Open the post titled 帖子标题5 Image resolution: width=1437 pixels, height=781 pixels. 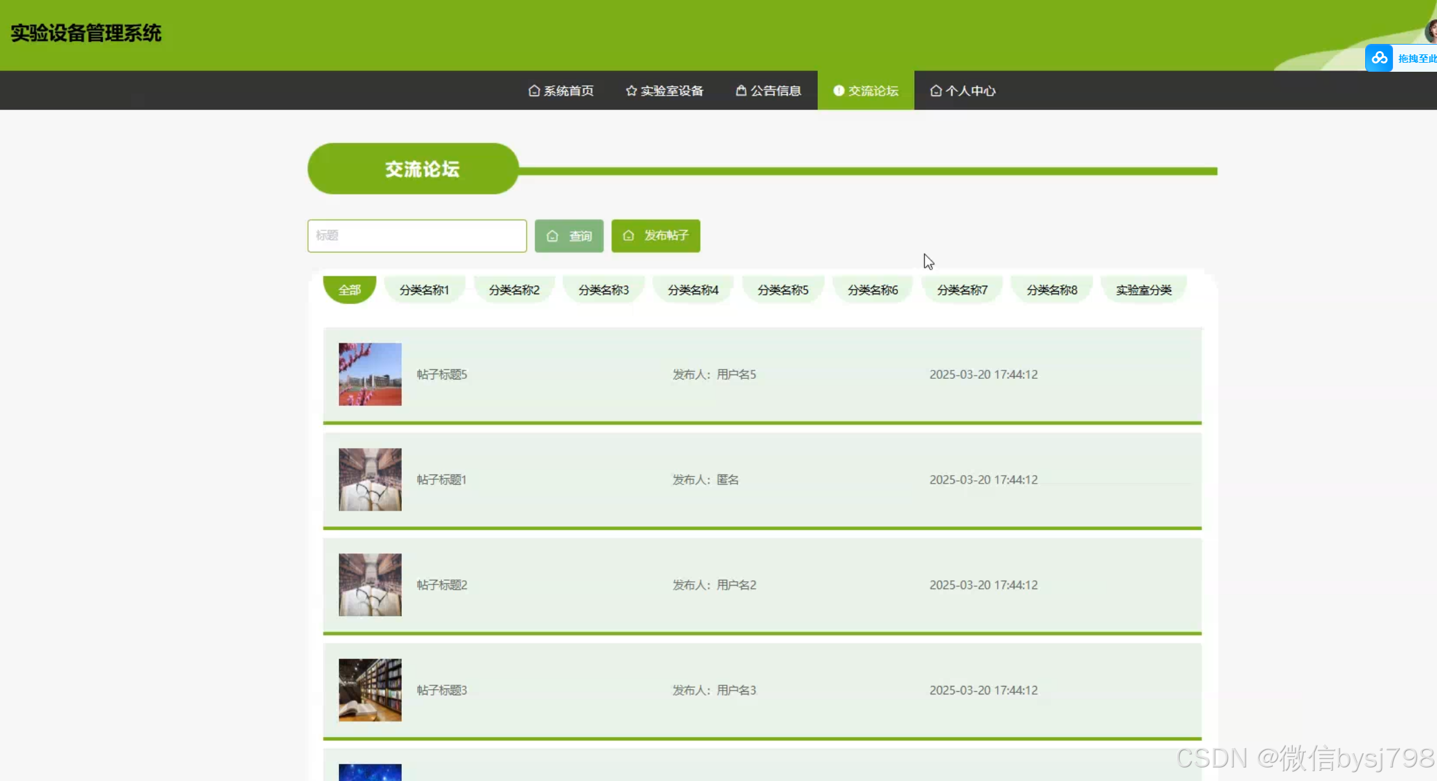click(442, 374)
